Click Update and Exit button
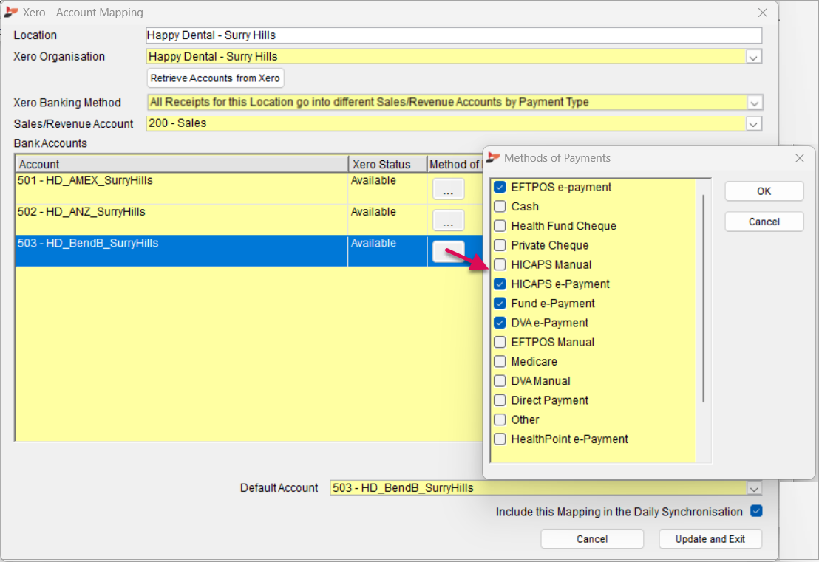The image size is (819, 562). pyautogui.click(x=710, y=539)
